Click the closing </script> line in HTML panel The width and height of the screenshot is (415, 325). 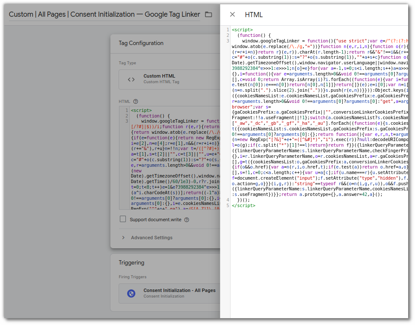pos(244,205)
